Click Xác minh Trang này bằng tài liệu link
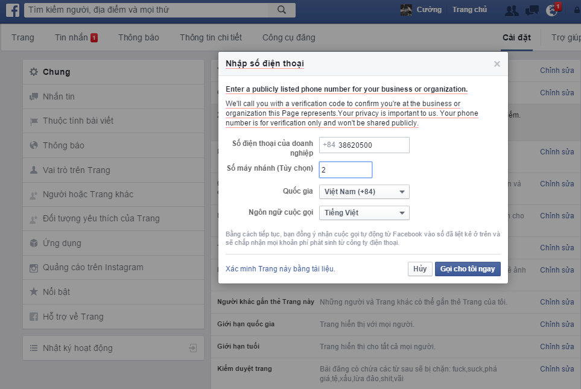This screenshot has width=581, height=389. 280,269
